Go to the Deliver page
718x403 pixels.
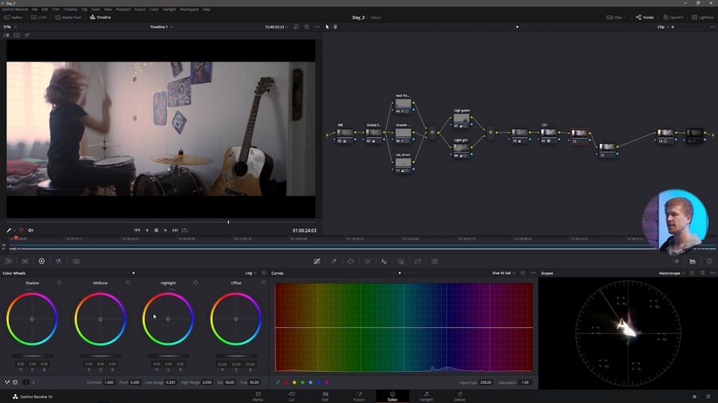[x=460, y=395]
